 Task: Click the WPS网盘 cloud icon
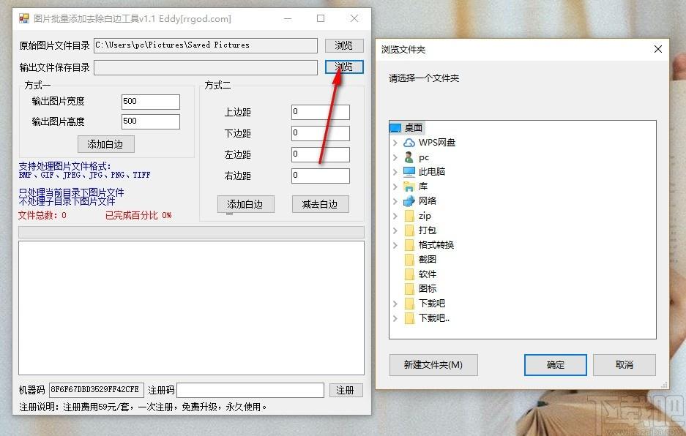[x=409, y=143]
